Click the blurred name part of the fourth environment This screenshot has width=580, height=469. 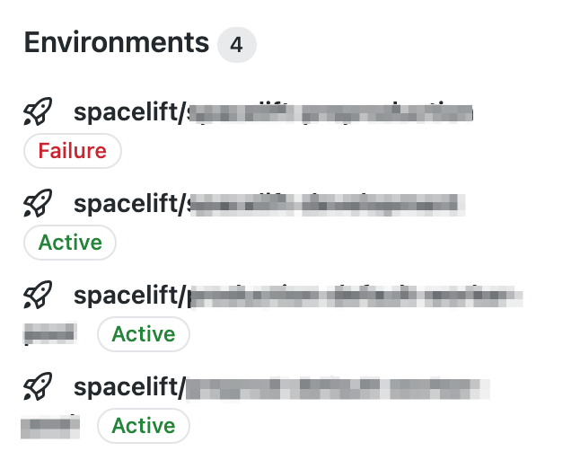[x=339, y=388]
